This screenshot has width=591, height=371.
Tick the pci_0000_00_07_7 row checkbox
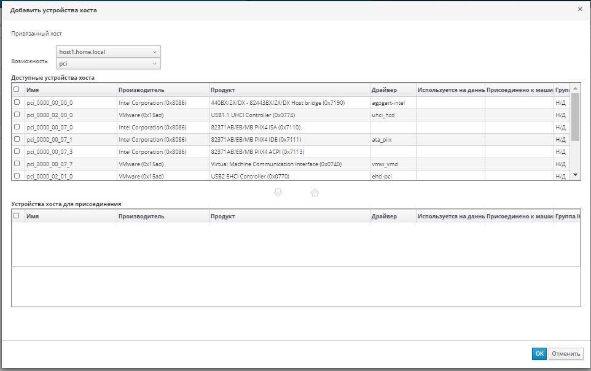click(17, 164)
